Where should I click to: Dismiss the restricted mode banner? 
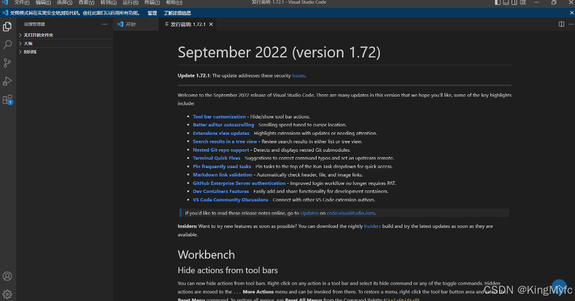point(572,13)
